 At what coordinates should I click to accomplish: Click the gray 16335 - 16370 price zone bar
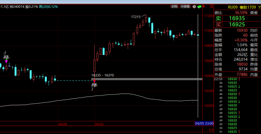coord(147,79)
